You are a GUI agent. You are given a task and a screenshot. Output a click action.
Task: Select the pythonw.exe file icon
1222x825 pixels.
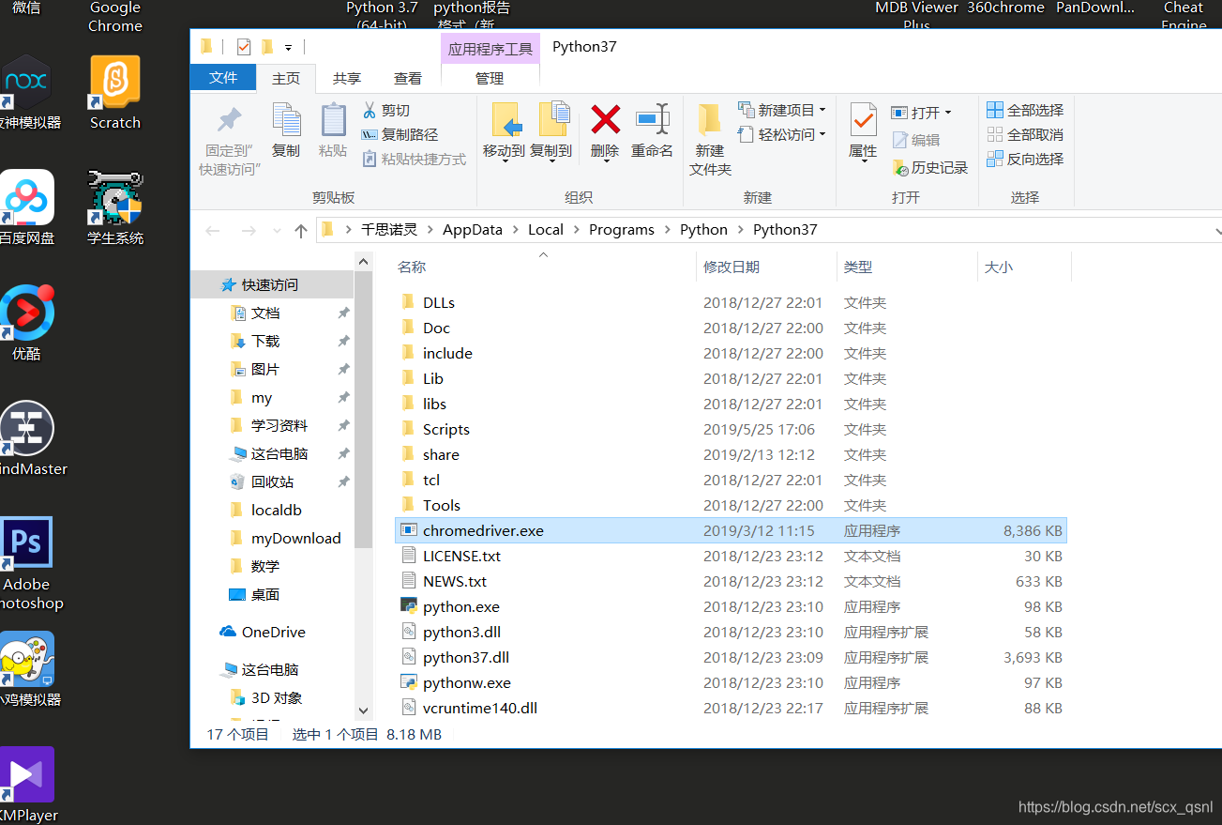tap(408, 682)
